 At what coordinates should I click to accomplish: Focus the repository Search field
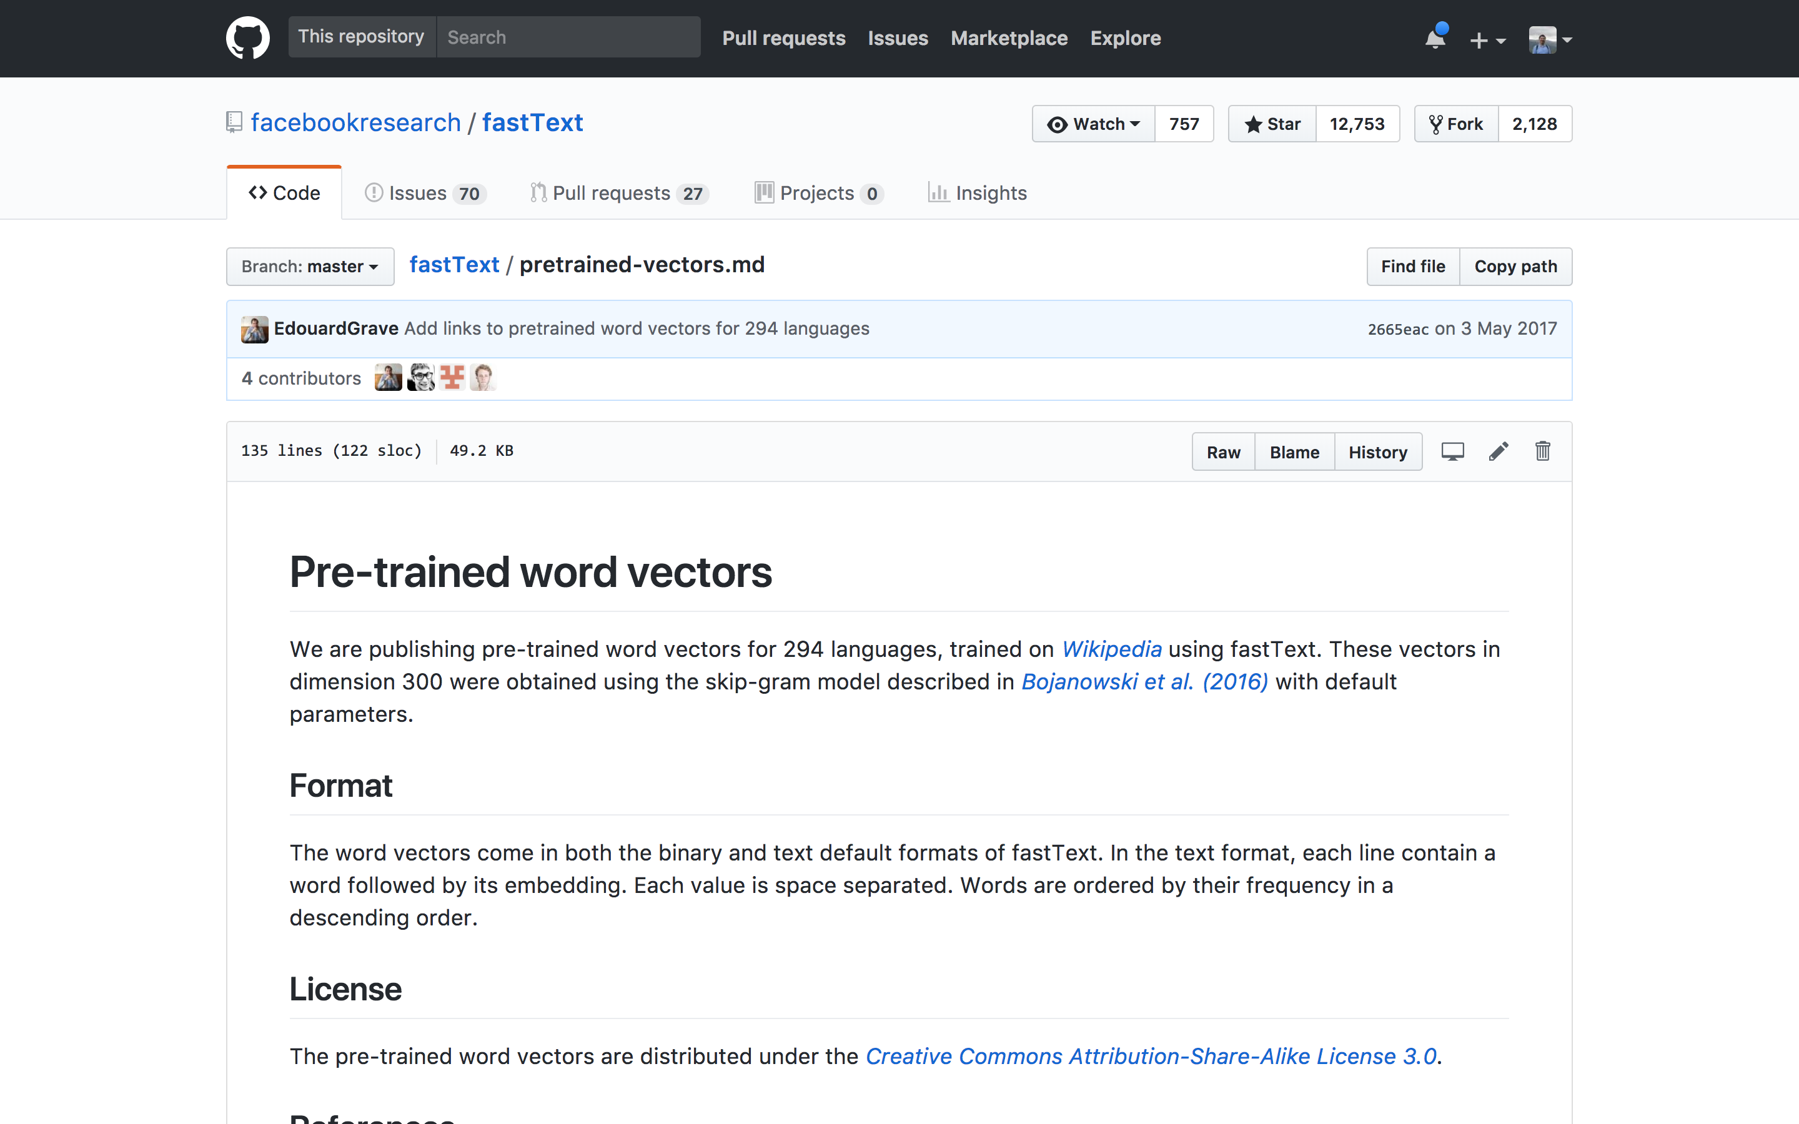568,37
